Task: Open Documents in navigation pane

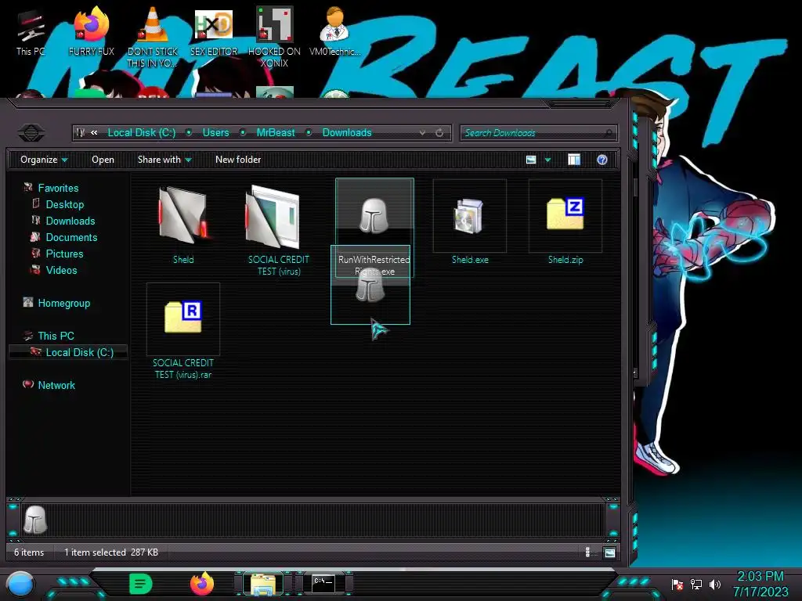Action: (71, 237)
